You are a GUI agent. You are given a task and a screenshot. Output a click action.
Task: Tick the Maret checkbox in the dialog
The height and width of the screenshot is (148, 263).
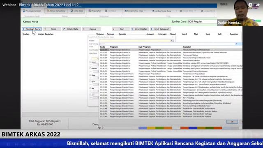click(90, 75)
